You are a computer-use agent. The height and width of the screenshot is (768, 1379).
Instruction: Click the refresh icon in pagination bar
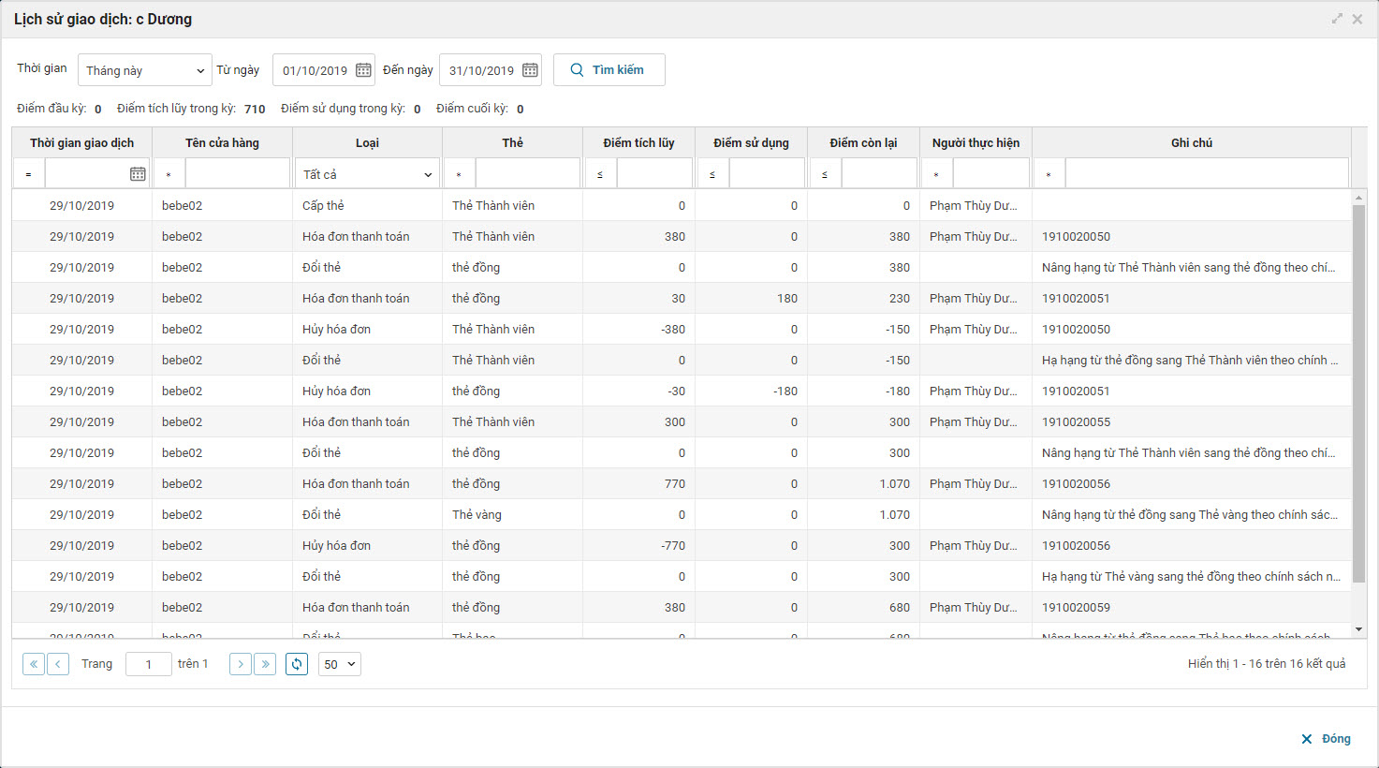click(297, 664)
